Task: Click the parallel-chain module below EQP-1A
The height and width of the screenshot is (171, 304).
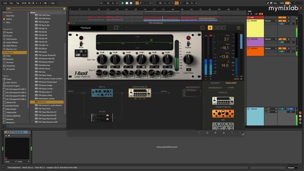Action: click(102, 117)
